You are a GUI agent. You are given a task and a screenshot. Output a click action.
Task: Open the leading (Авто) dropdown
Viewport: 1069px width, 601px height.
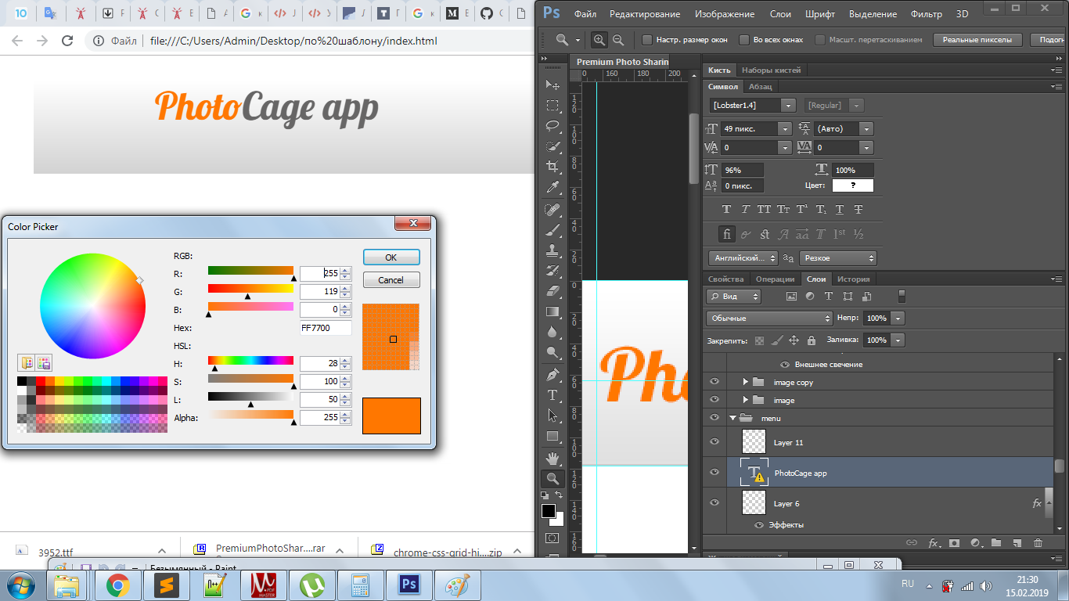point(866,128)
